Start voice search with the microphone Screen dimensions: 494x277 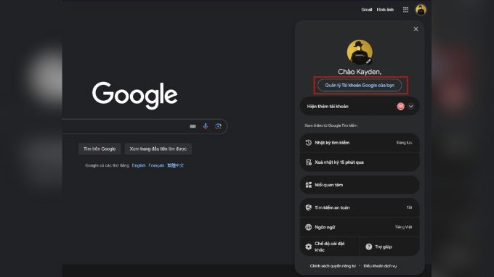pos(206,126)
